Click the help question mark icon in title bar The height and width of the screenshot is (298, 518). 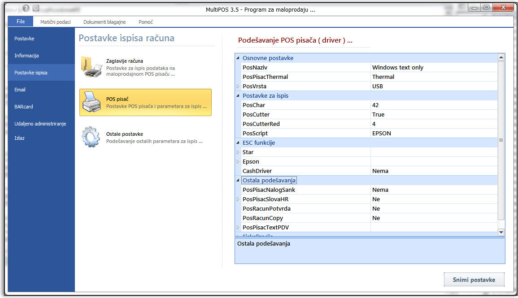(26, 8)
